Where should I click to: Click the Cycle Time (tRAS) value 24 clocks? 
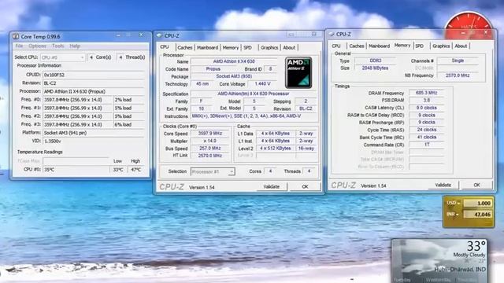pos(427,130)
